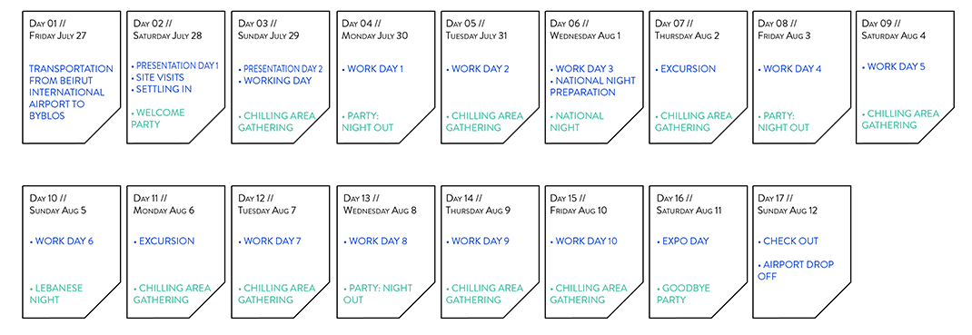Select Work Day 5 on Saturday Aug 4
Screen dimensions: 972x335
pyautogui.click(x=895, y=66)
